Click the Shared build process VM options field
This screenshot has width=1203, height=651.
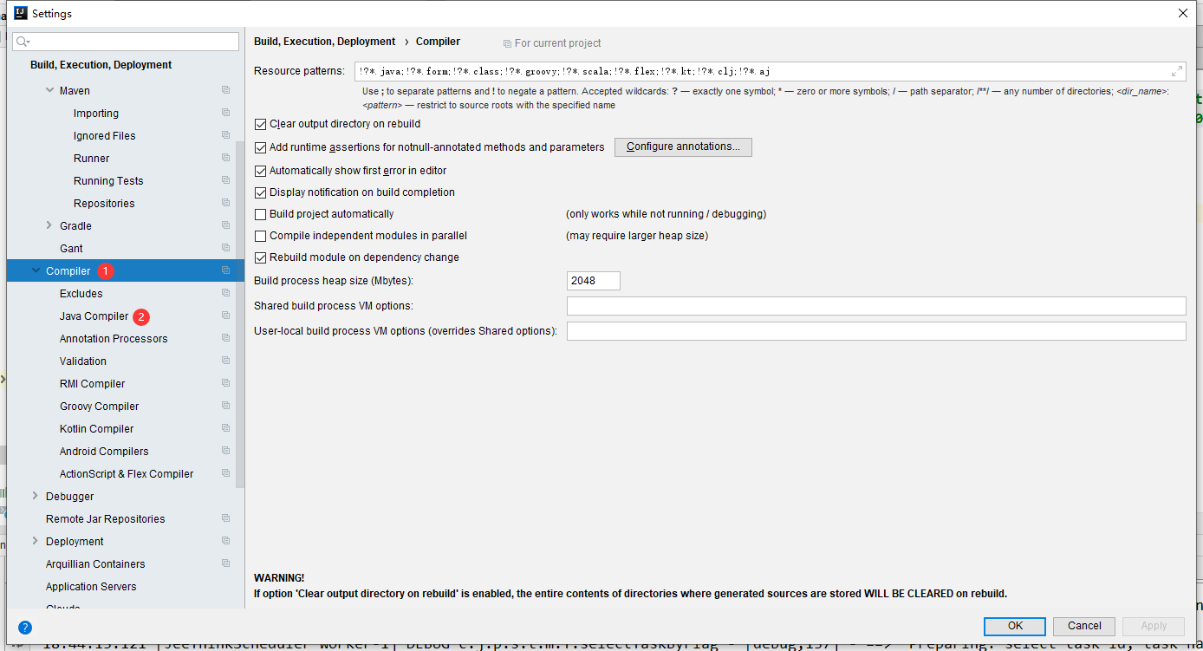click(876, 306)
